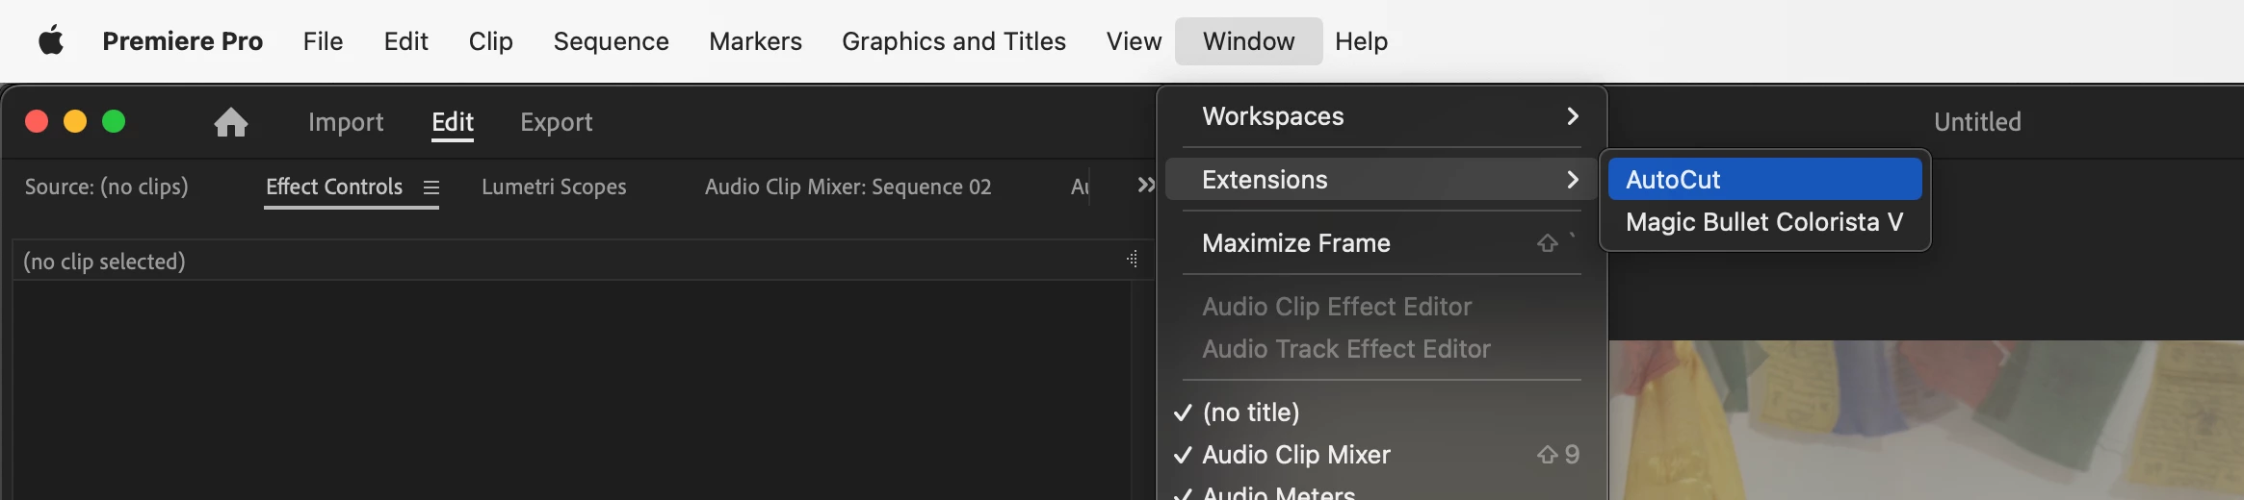Expand the Extensions submenu
Viewport: 2244px width, 500px height.
(x=1385, y=180)
